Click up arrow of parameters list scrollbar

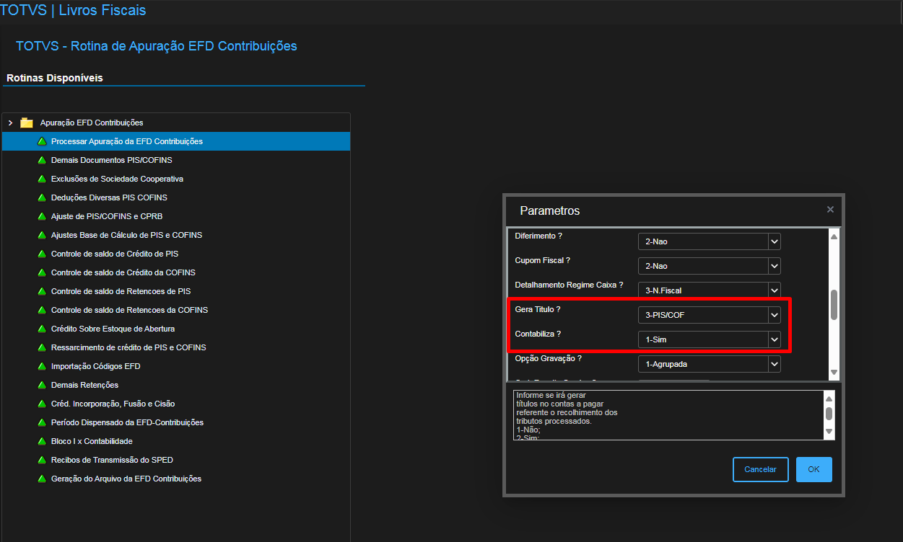pyautogui.click(x=834, y=236)
